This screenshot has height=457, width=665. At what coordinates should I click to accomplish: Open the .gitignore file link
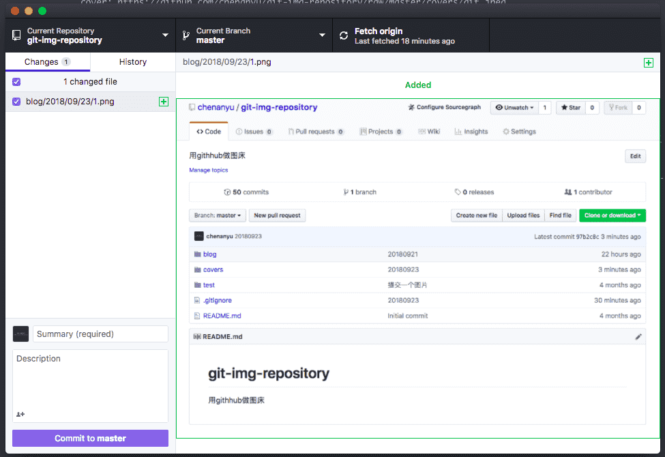[x=218, y=300]
